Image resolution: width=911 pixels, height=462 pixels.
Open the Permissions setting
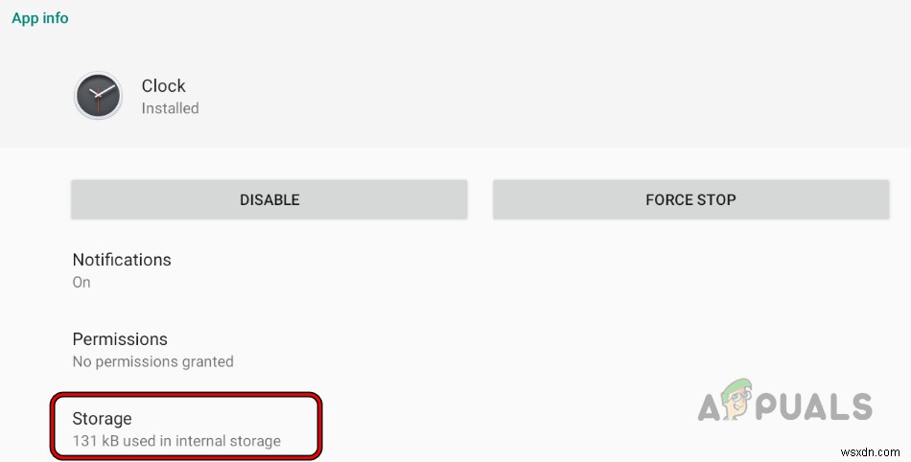120,339
